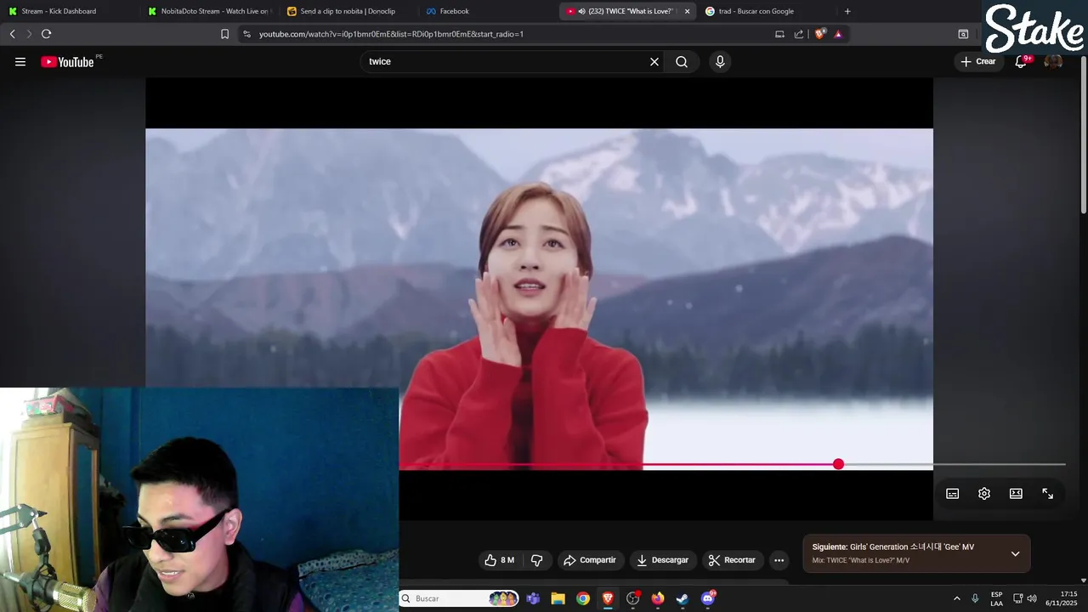Open Brave Rewards triangle icon
1088x612 pixels.
838,34
